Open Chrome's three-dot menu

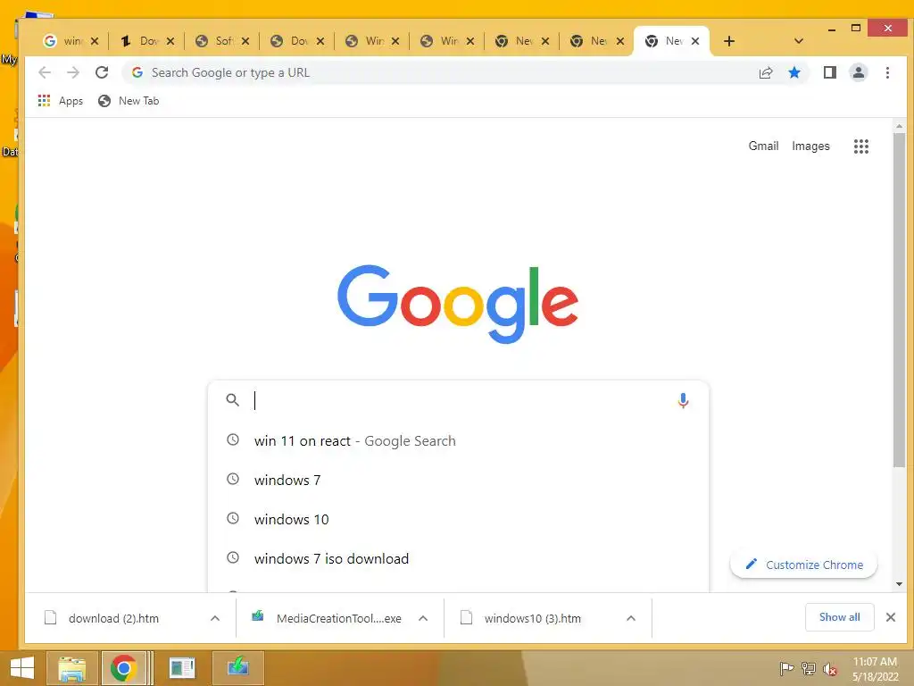[x=887, y=72]
